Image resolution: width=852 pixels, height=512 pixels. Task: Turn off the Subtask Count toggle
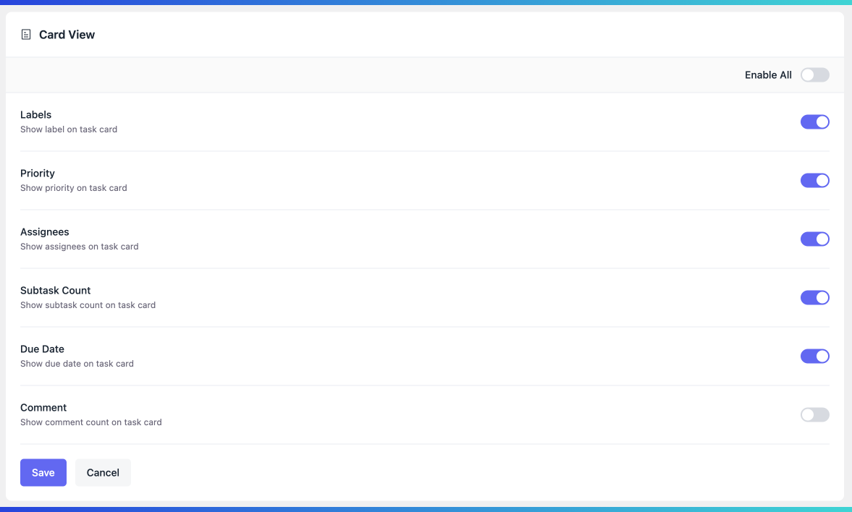(814, 297)
